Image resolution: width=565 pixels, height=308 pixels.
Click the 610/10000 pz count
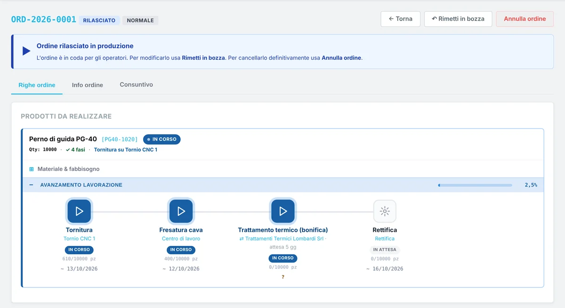[79, 259]
